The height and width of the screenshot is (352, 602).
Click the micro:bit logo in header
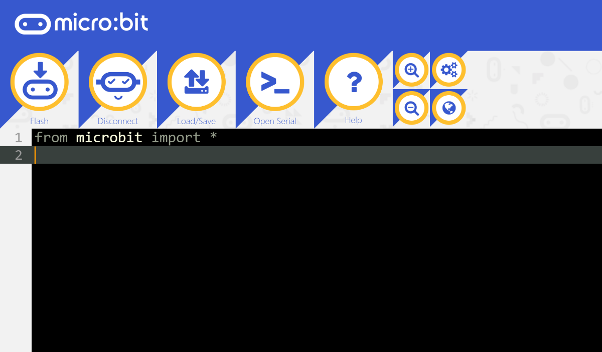point(82,24)
